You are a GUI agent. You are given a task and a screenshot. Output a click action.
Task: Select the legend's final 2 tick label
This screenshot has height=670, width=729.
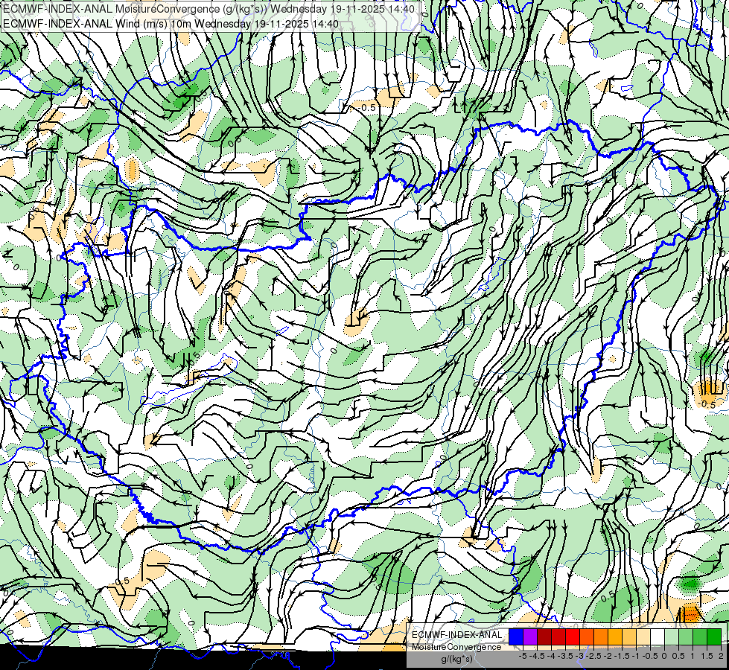(721, 656)
